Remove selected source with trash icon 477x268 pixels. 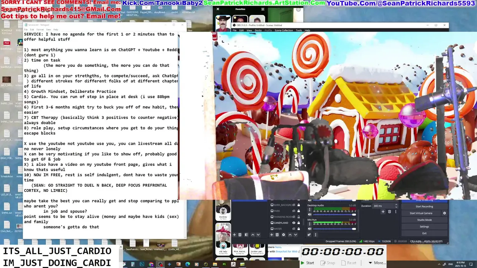(x=277, y=235)
